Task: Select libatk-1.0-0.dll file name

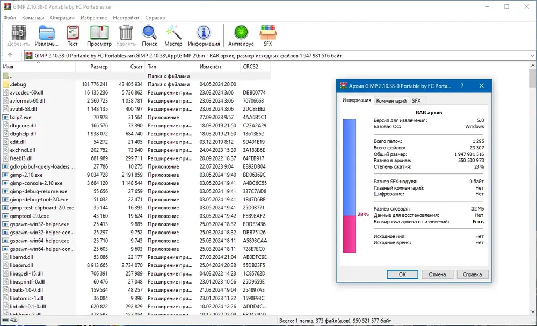Action: click(26, 289)
